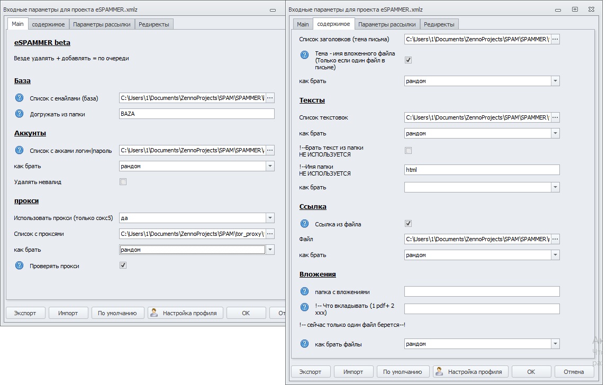Click По умолчанию button in right window

403,372
